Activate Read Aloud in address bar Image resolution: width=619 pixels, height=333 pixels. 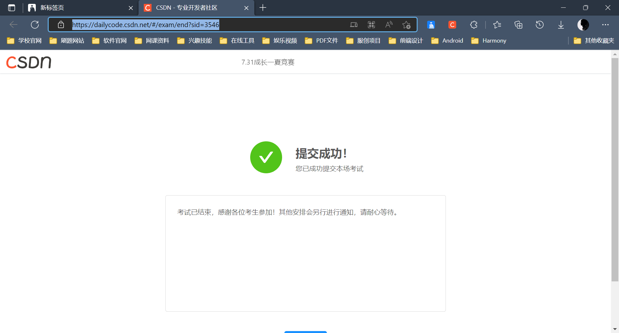[389, 25]
